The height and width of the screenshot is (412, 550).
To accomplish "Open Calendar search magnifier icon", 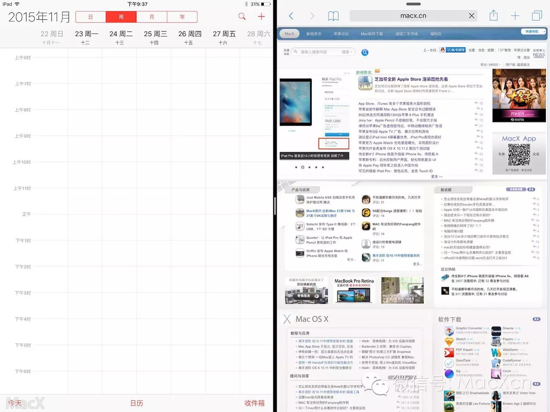I will 242,16.
